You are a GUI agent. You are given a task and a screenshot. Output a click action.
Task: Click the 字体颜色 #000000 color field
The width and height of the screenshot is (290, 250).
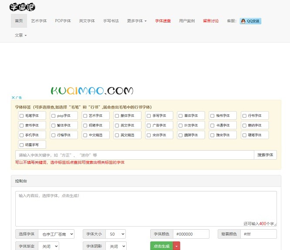coord(191,234)
